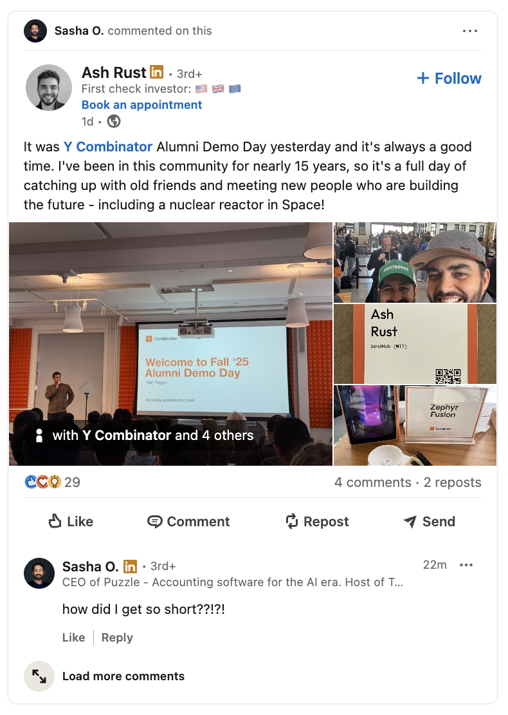
Task: View the 4 comments count
Action: (373, 482)
